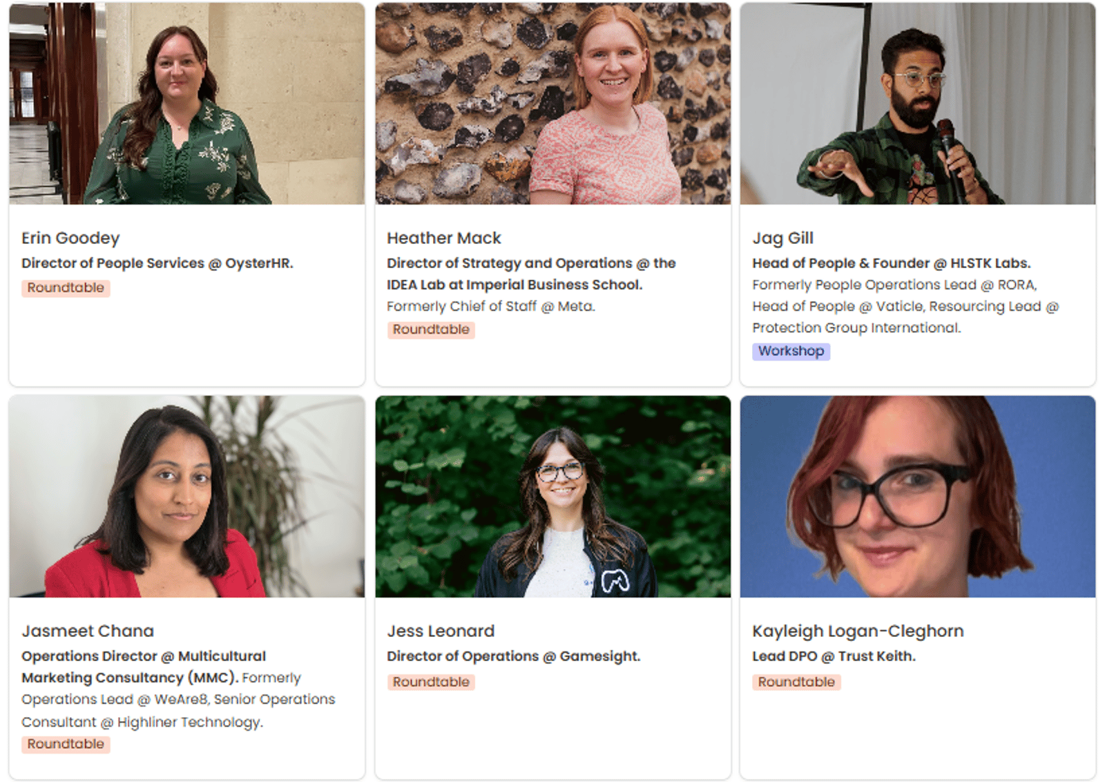This screenshot has width=1105, height=782.
Task: Select the Jag Gill name heading
Action: 782,238
